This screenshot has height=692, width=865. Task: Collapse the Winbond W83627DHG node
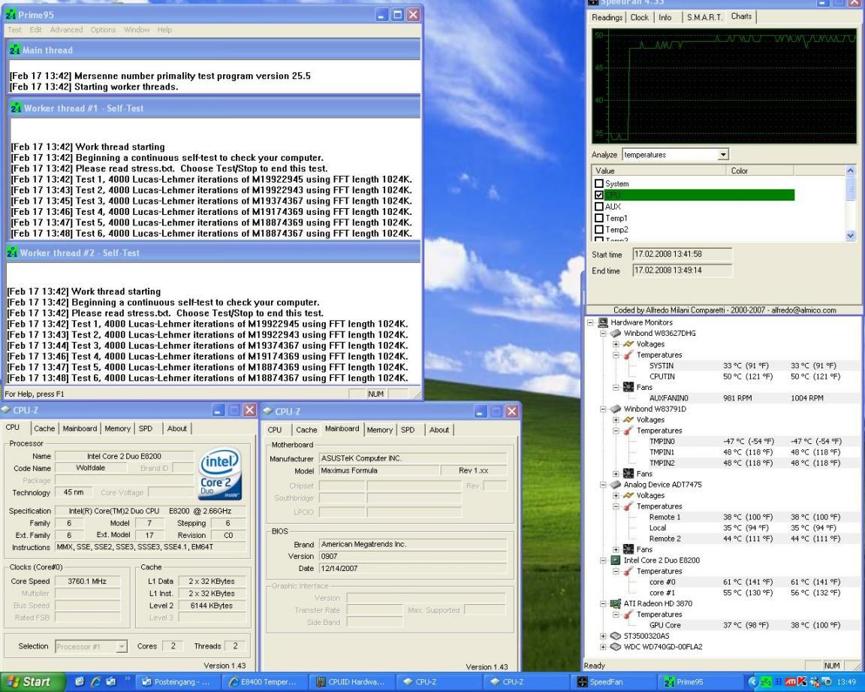tap(603, 334)
